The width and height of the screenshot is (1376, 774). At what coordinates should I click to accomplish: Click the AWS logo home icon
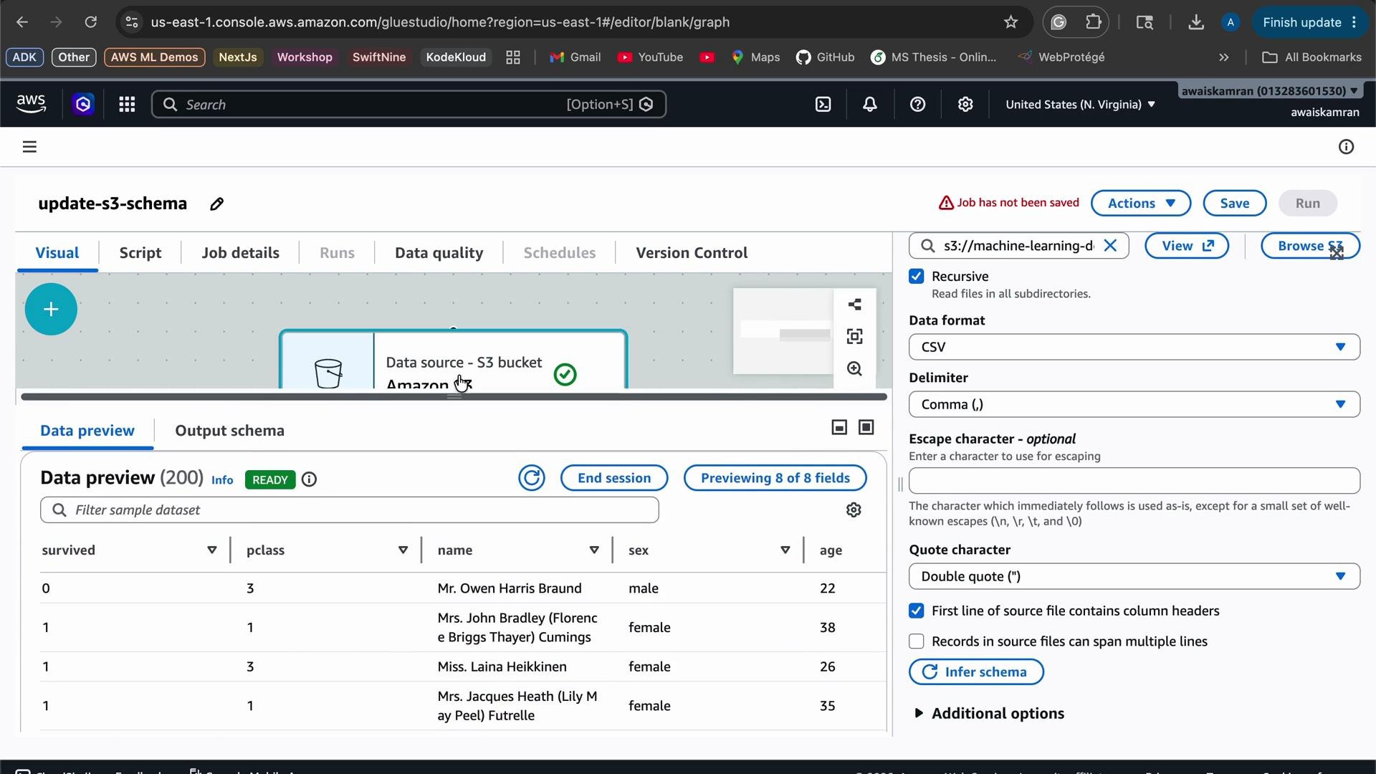tap(31, 104)
